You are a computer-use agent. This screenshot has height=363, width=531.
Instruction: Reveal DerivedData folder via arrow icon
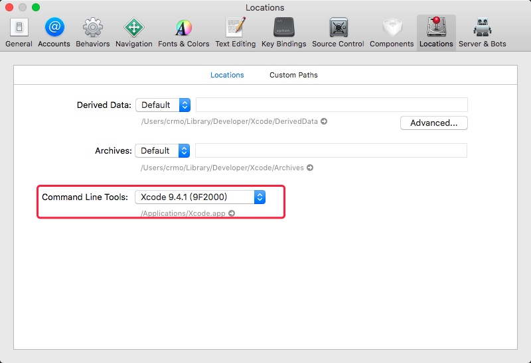click(x=324, y=122)
